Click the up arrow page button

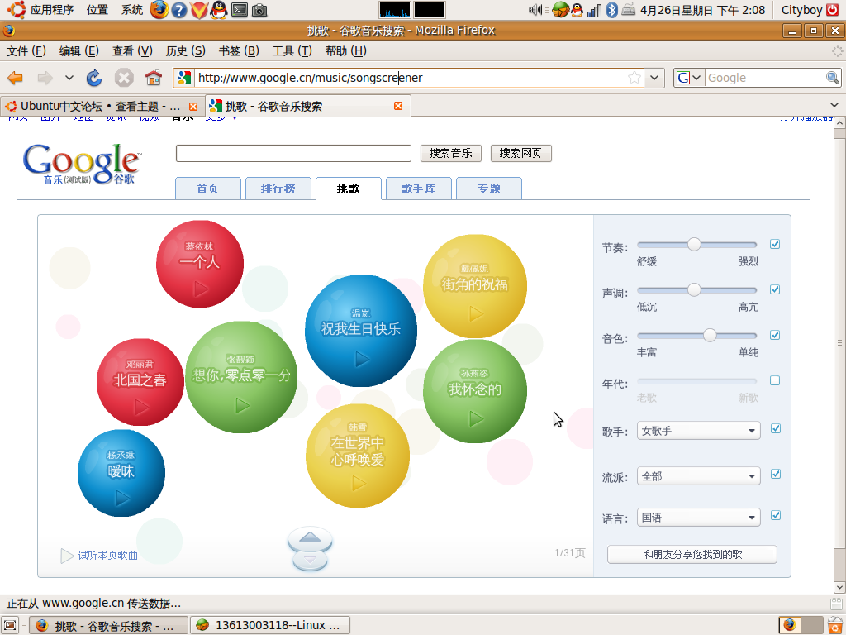pos(310,537)
